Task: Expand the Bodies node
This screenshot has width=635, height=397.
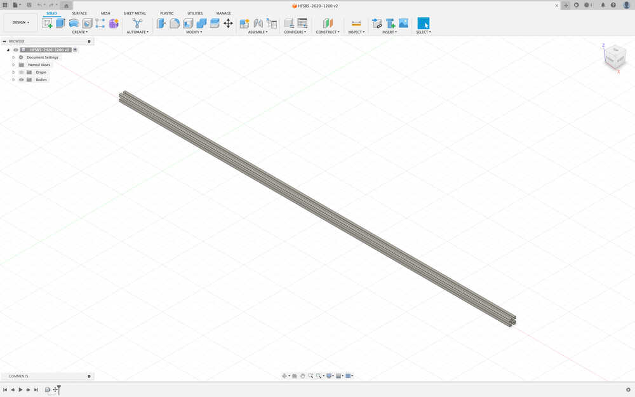Action: click(x=13, y=80)
